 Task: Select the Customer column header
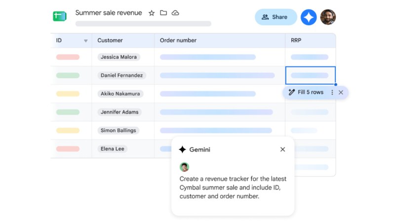(x=123, y=40)
